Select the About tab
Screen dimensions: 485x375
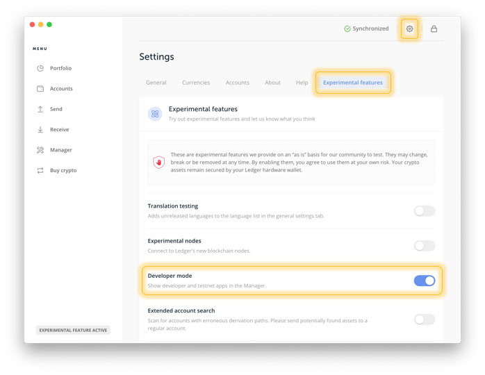pos(272,83)
